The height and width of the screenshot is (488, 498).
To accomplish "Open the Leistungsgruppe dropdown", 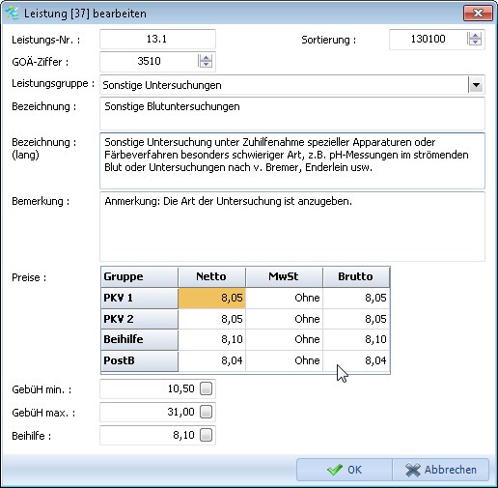I will 476,85.
